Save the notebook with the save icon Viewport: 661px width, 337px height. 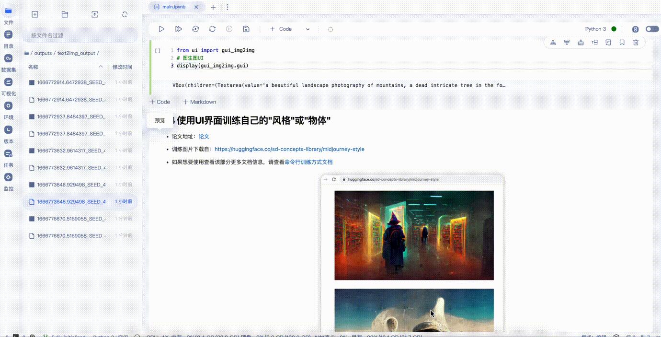pyautogui.click(x=246, y=29)
